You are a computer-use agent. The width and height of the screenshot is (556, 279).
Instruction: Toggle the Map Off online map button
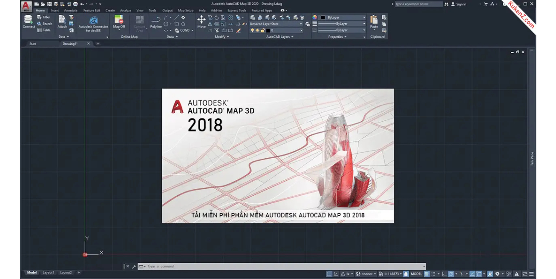pos(119,22)
